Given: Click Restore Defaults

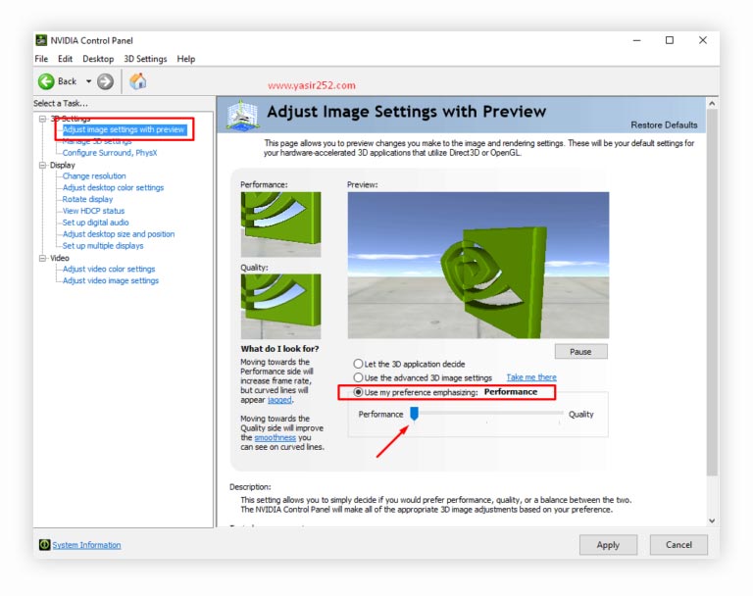Looking at the screenshot, I should tap(664, 124).
